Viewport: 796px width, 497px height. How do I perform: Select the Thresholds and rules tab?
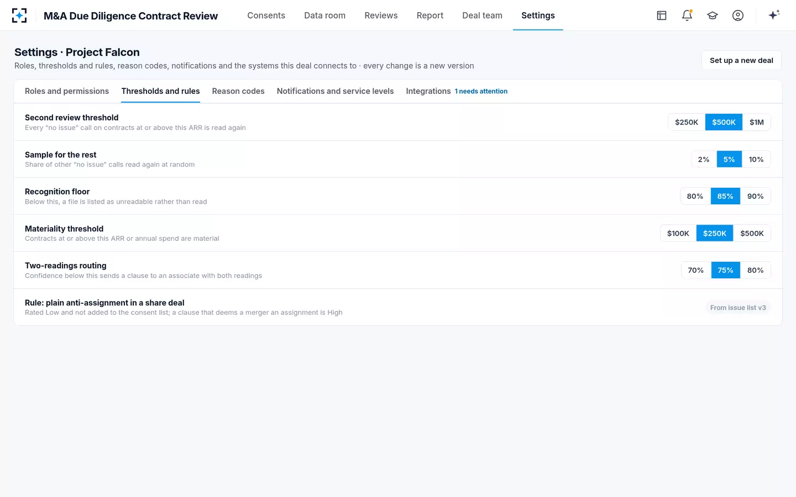pos(161,91)
